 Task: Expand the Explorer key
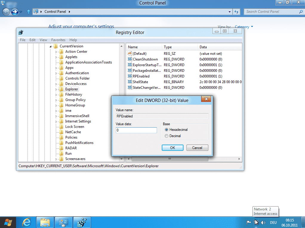pos(56,89)
